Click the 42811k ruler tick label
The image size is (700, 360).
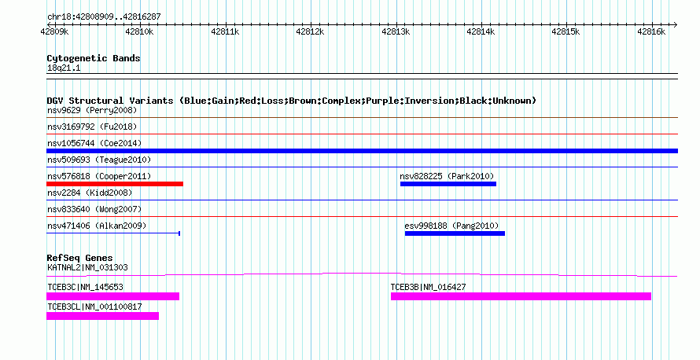[x=225, y=31]
